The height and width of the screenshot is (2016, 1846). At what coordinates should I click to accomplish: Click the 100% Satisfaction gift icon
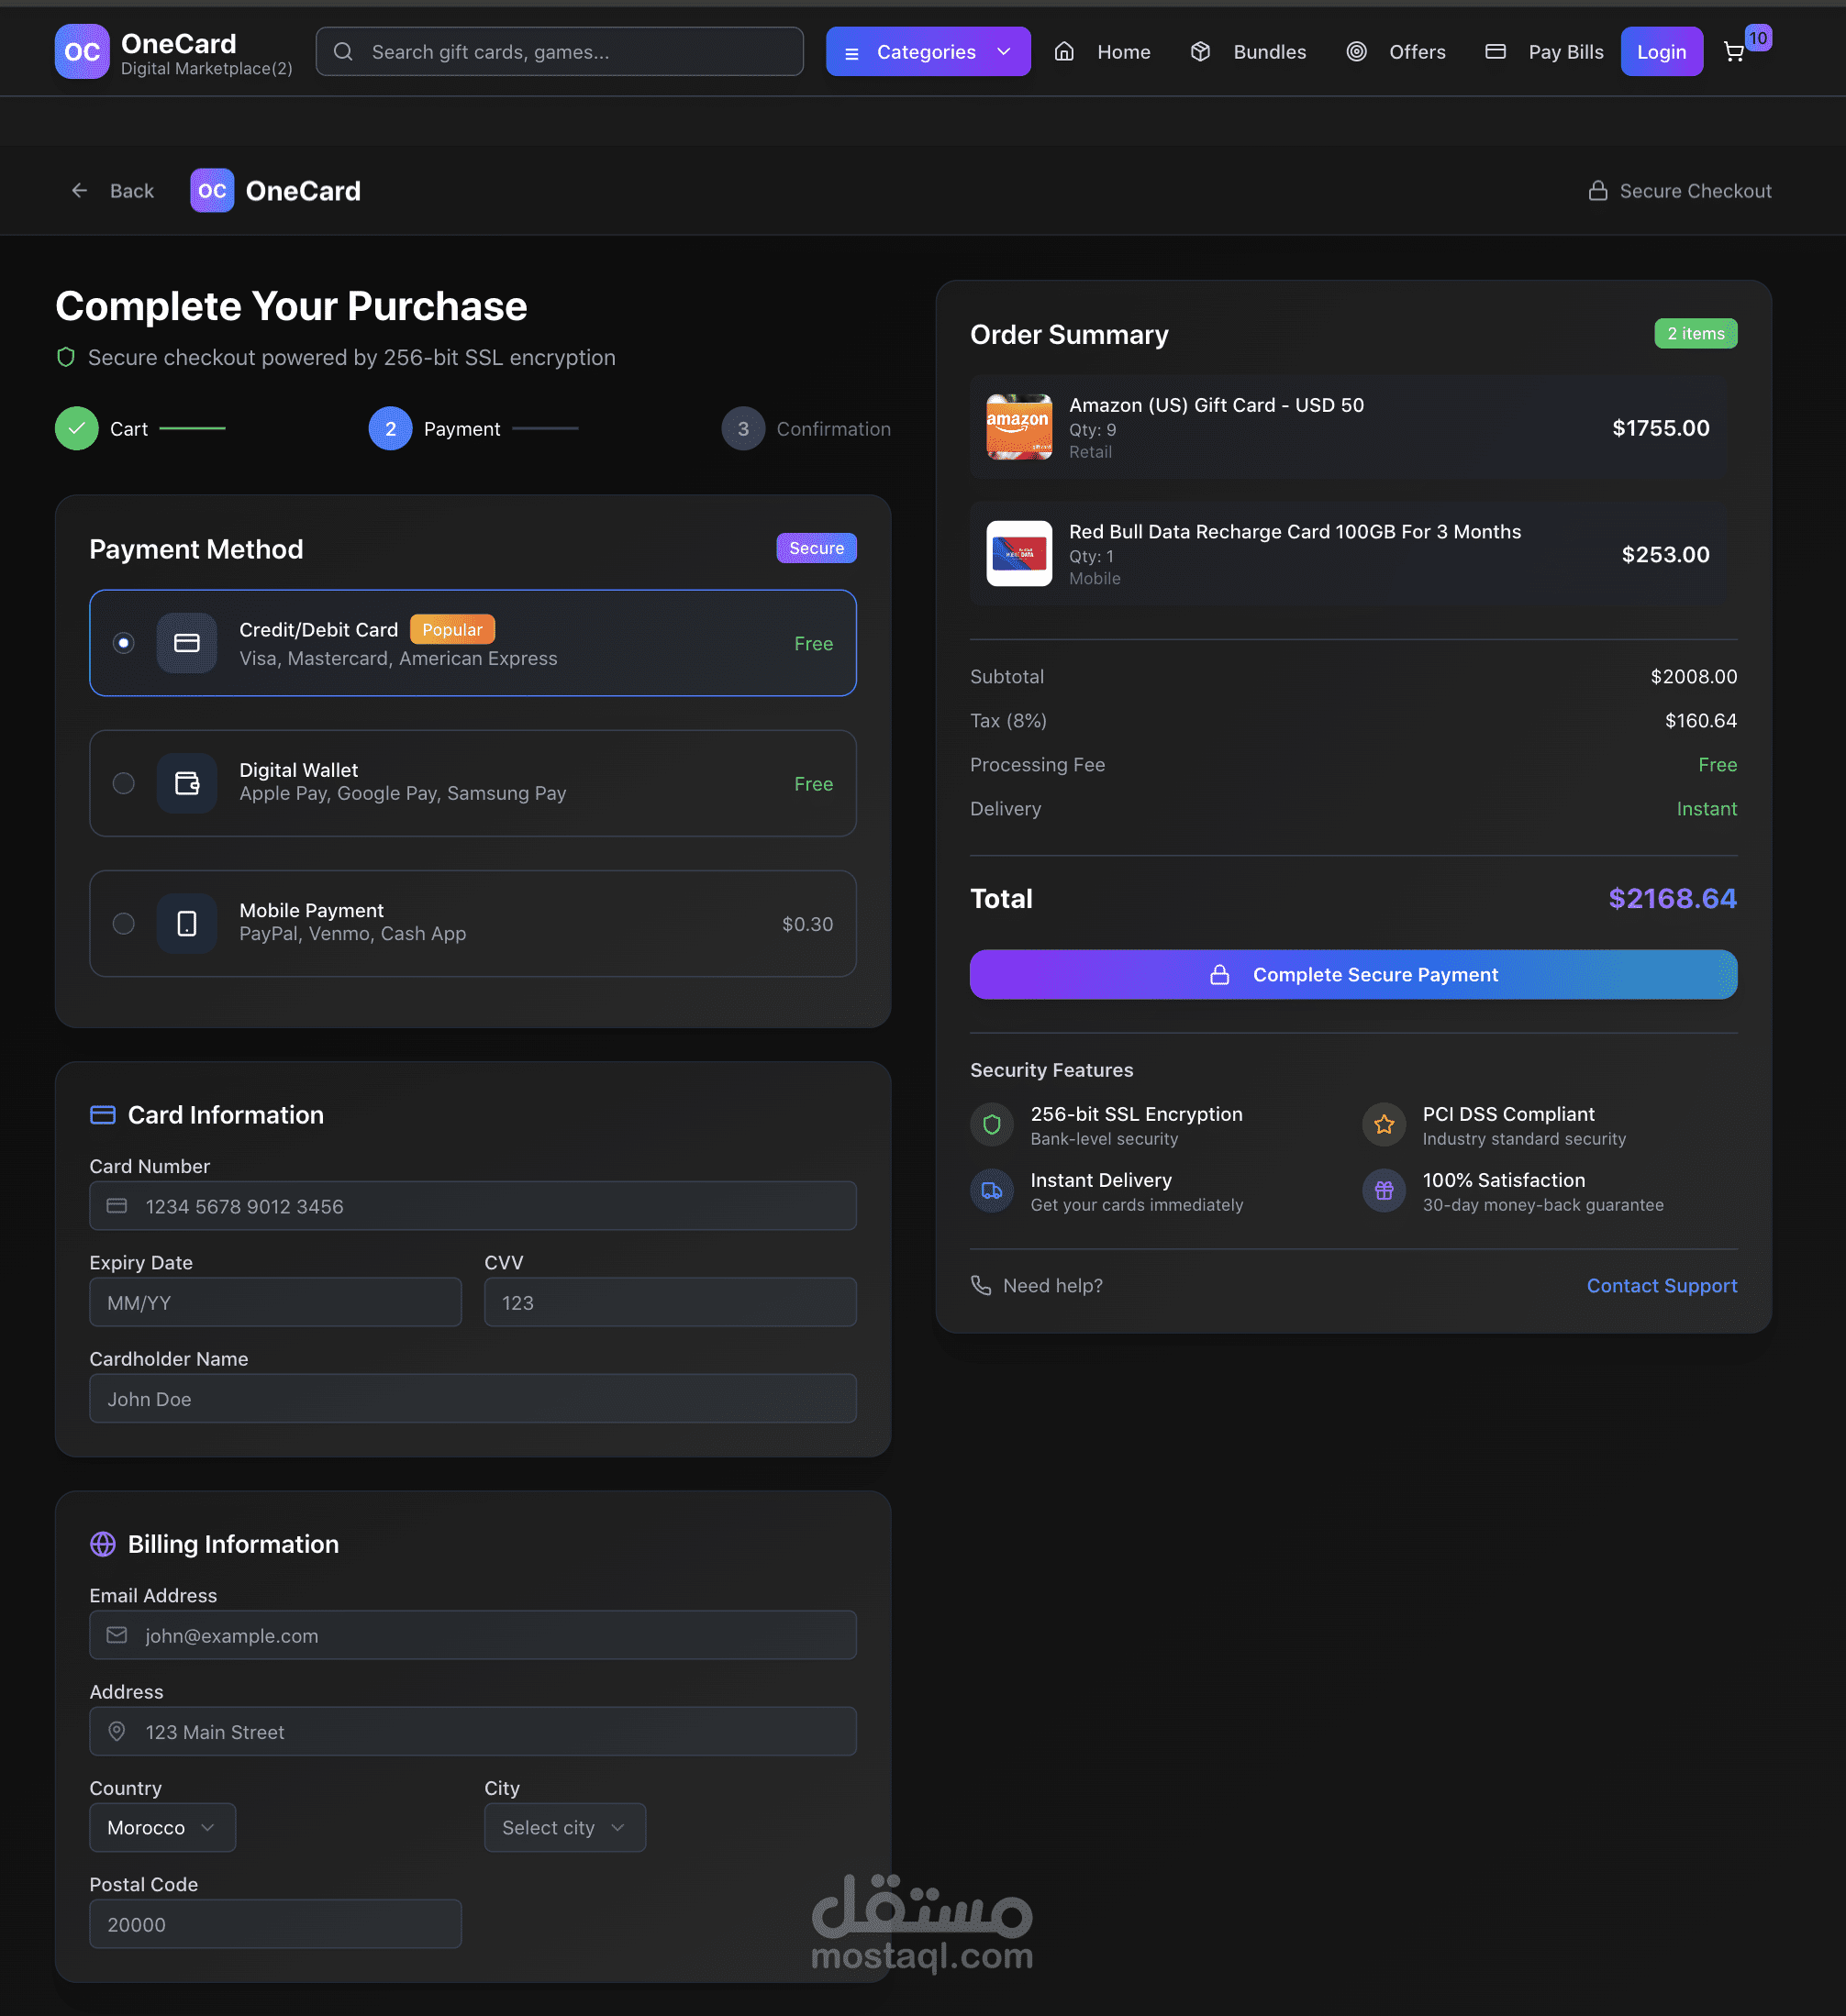[1384, 1190]
